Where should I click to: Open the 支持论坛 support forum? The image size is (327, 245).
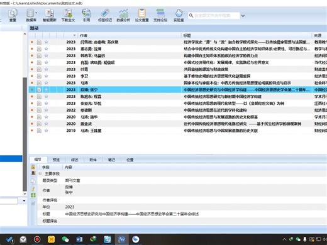pos(160,15)
